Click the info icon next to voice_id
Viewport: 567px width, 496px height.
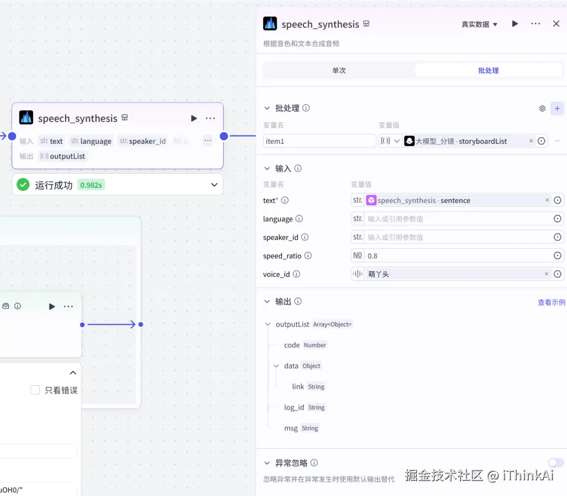coord(297,274)
